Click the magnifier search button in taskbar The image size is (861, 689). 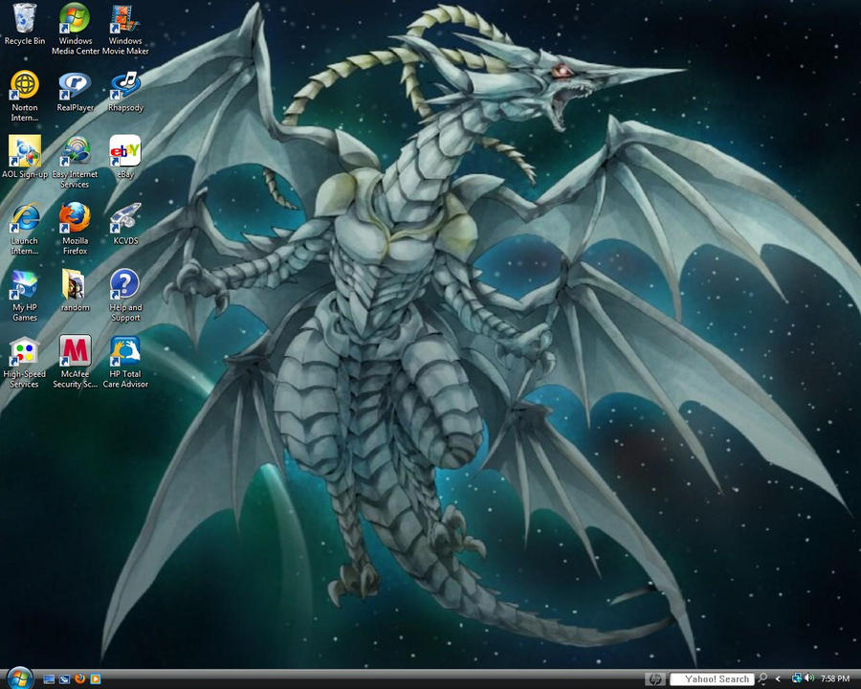[x=762, y=679]
